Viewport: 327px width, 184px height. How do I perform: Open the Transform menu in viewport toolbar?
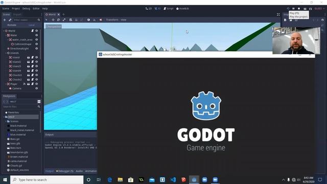[112, 20]
